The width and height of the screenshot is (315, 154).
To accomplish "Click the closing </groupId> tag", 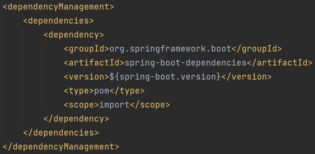I will 257,49.
